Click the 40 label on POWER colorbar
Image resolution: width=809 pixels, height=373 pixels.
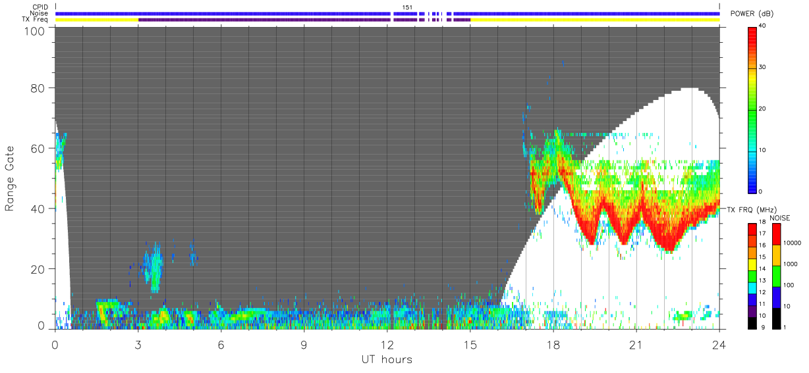pos(764,26)
